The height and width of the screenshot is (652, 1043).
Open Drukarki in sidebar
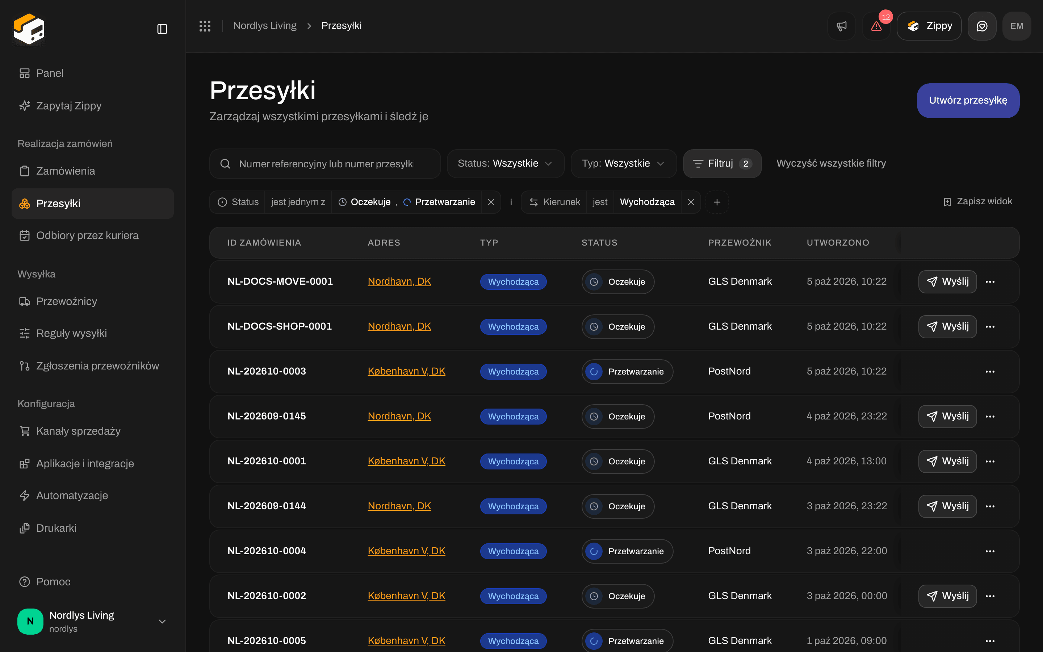[92, 528]
